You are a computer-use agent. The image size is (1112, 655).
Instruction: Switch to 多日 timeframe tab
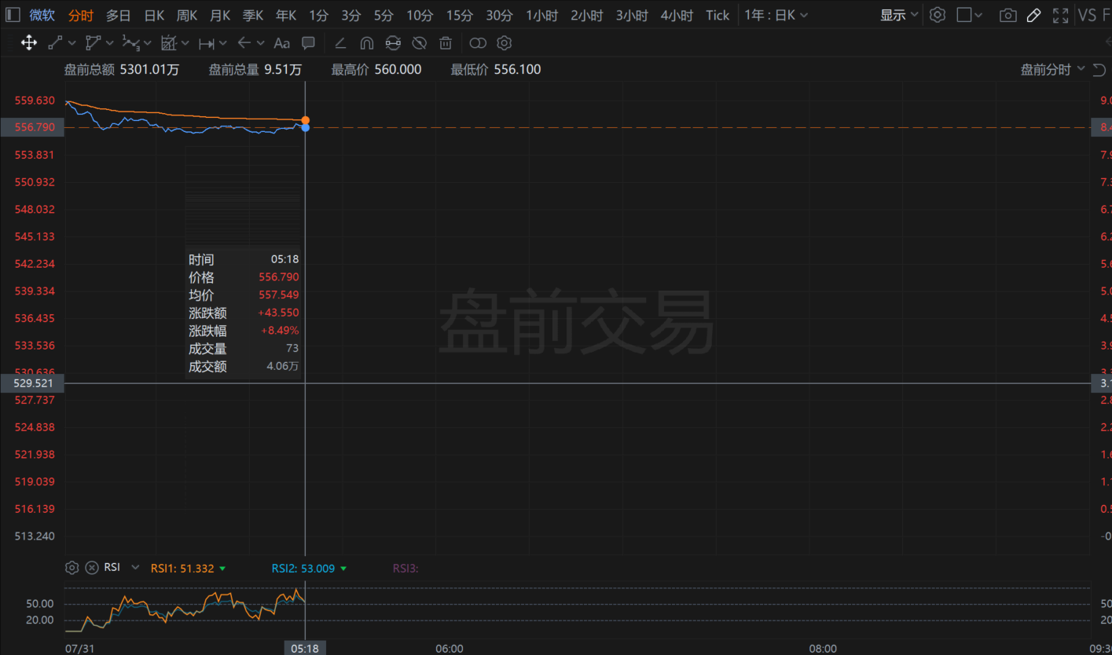click(119, 15)
